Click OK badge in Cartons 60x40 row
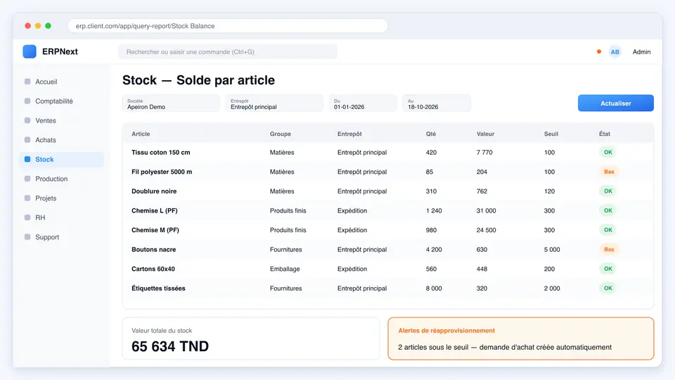This screenshot has width=675, height=380. [x=607, y=268]
